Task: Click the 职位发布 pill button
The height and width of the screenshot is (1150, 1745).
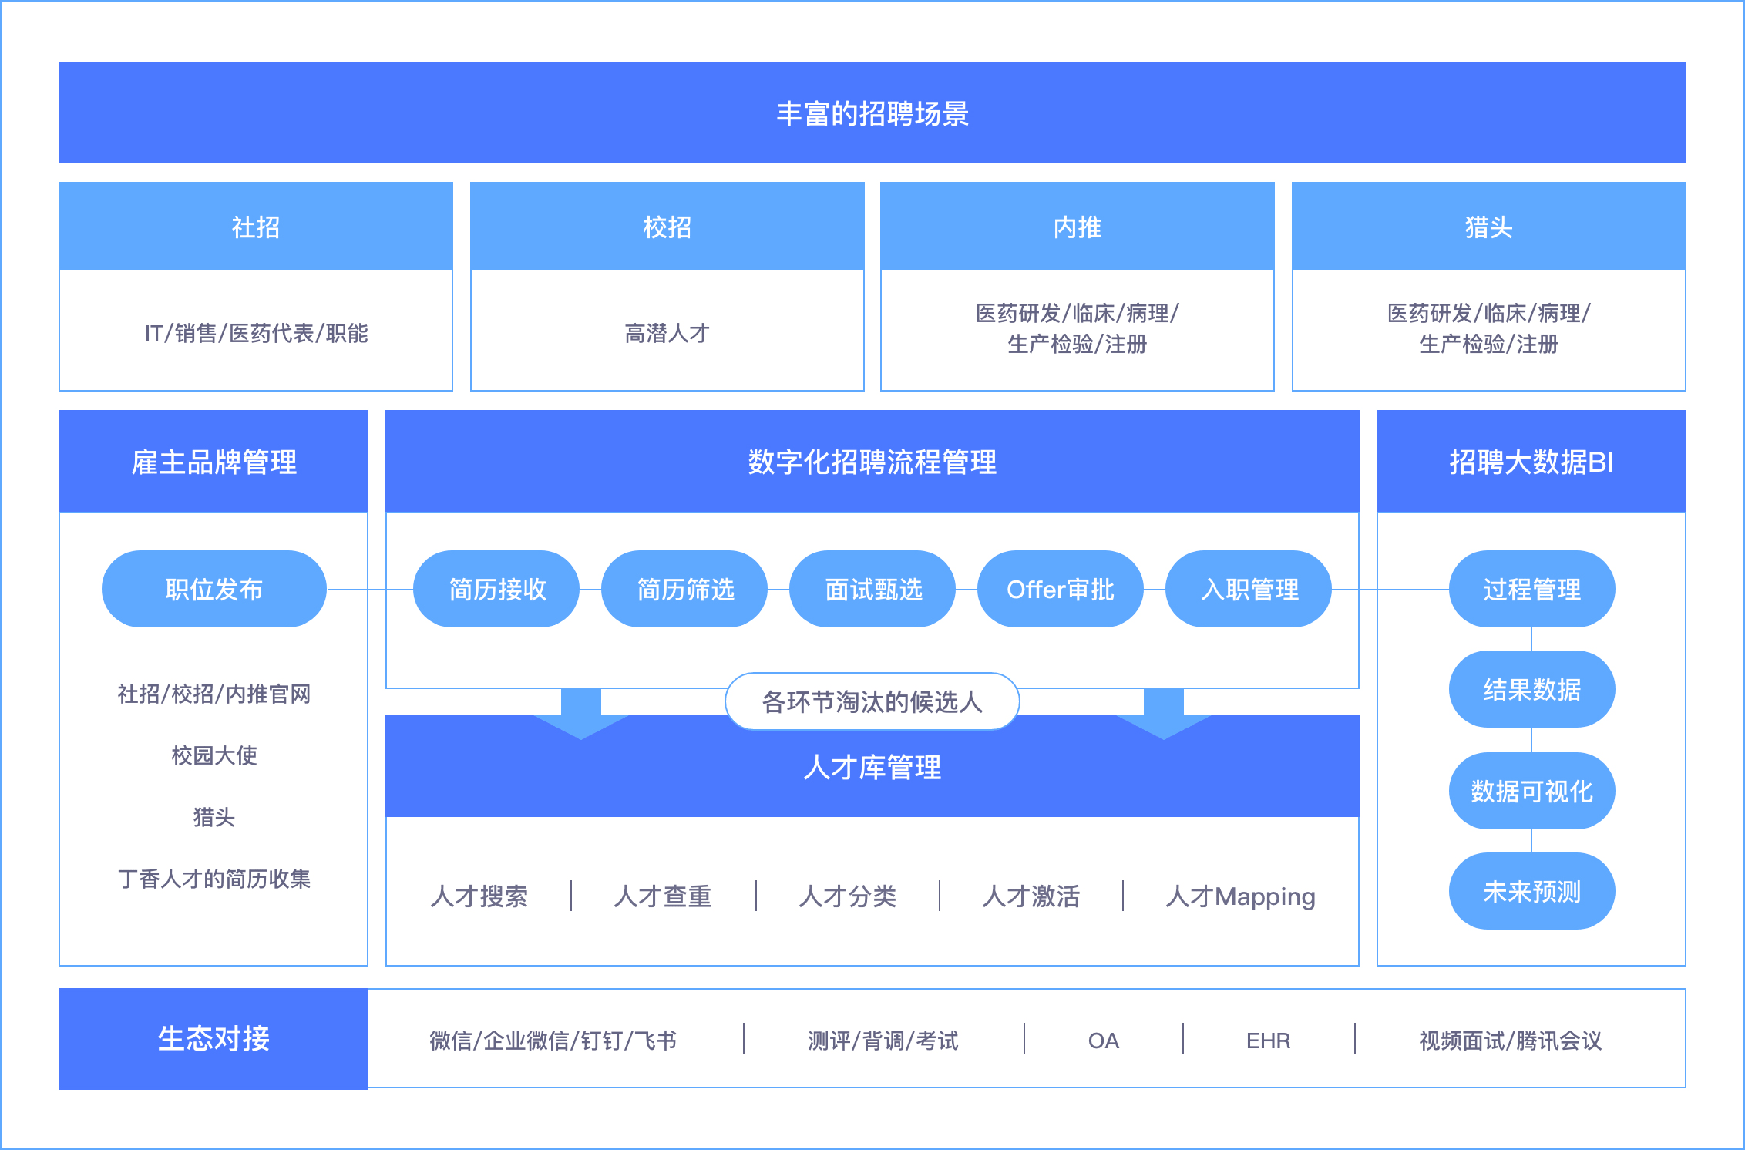Action: pyautogui.click(x=214, y=589)
